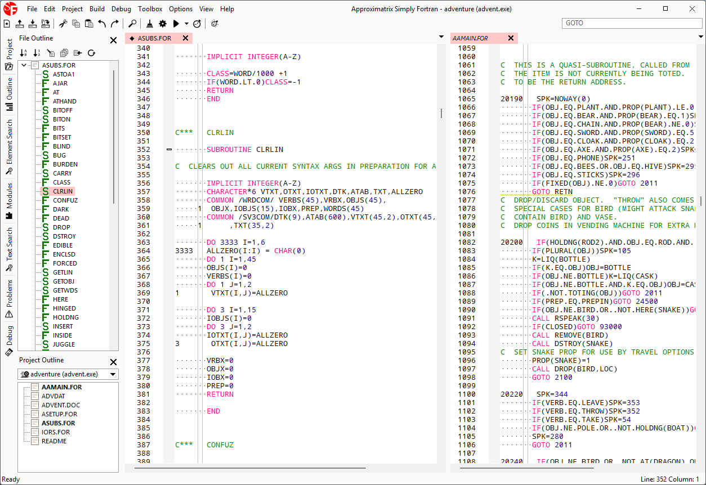Switch to the AAMAIN.FOR editor tab
The width and height of the screenshot is (706, 485).
tap(471, 38)
